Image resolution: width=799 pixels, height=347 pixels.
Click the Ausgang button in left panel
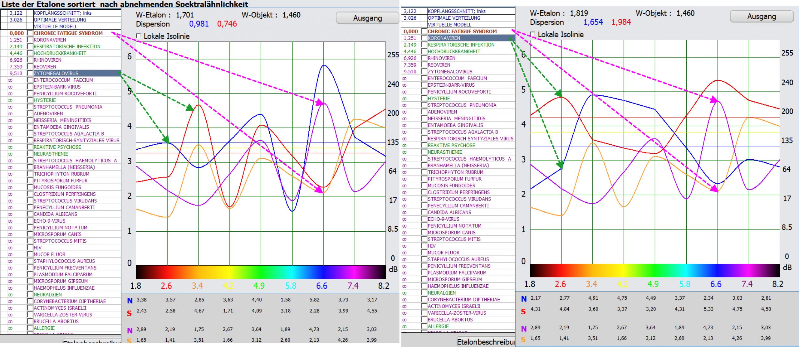(367, 18)
